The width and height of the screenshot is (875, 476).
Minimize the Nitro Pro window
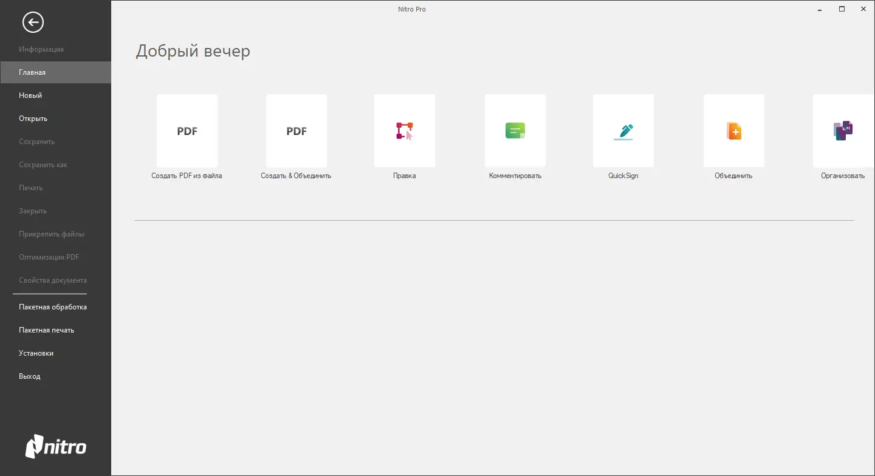click(x=820, y=9)
